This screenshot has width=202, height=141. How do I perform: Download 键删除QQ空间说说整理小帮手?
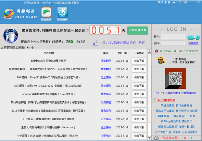click(139, 61)
